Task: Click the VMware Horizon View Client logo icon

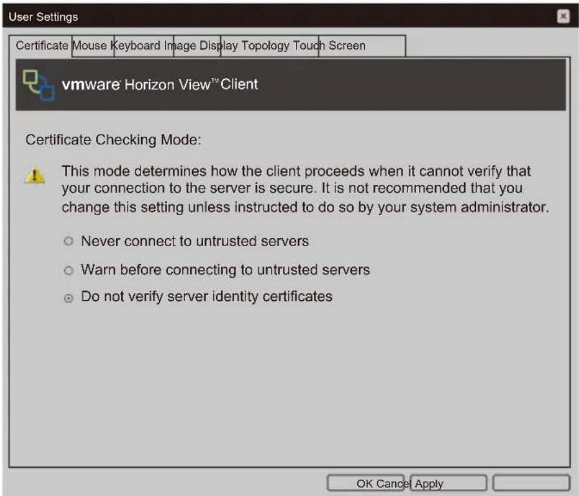Action: tap(39, 85)
